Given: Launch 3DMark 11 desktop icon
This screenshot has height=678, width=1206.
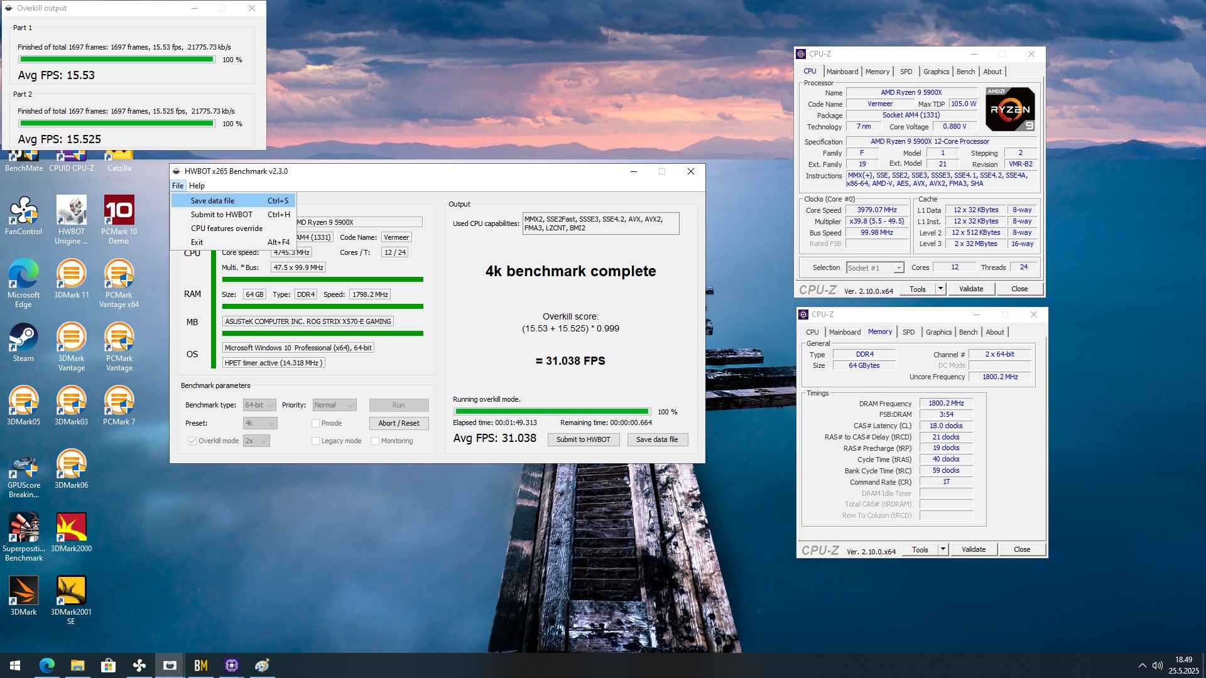Looking at the screenshot, I should (71, 279).
